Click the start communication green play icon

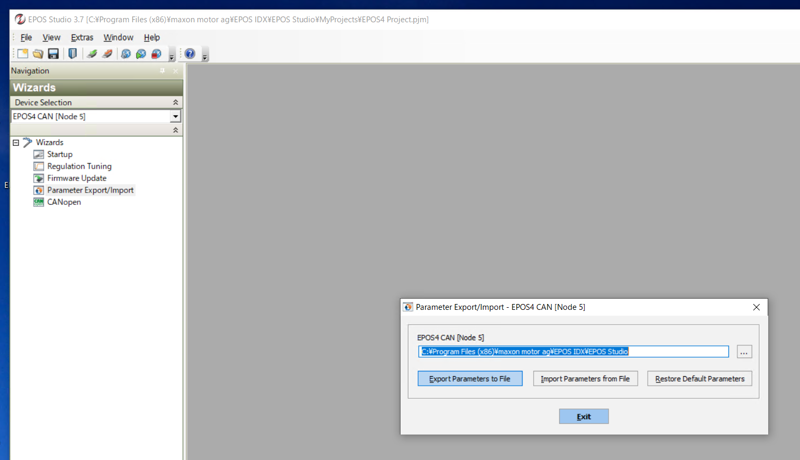click(141, 54)
